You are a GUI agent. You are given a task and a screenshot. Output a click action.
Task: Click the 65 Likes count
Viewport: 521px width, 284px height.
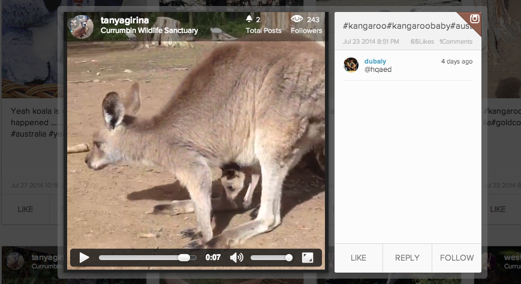pyautogui.click(x=422, y=41)
